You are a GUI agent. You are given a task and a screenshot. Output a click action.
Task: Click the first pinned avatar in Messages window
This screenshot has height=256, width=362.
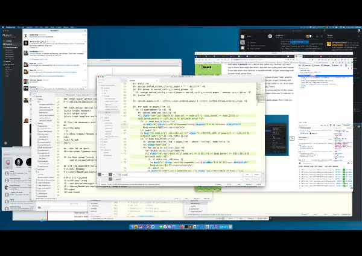[8, 162]
